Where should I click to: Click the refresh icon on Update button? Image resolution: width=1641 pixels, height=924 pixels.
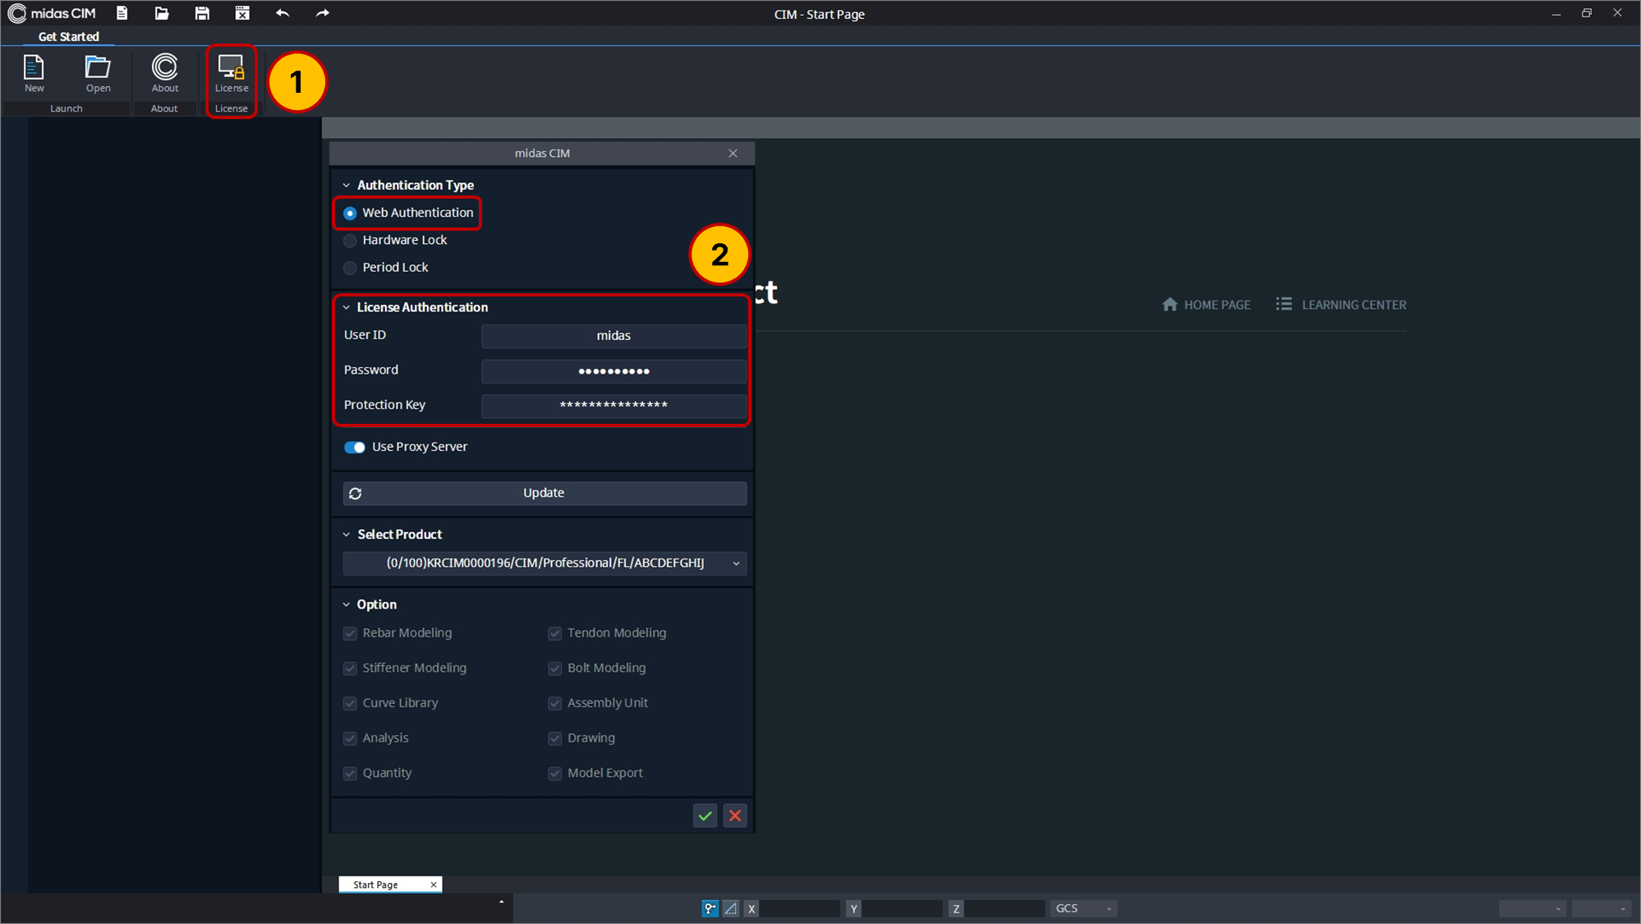point(355,494)
